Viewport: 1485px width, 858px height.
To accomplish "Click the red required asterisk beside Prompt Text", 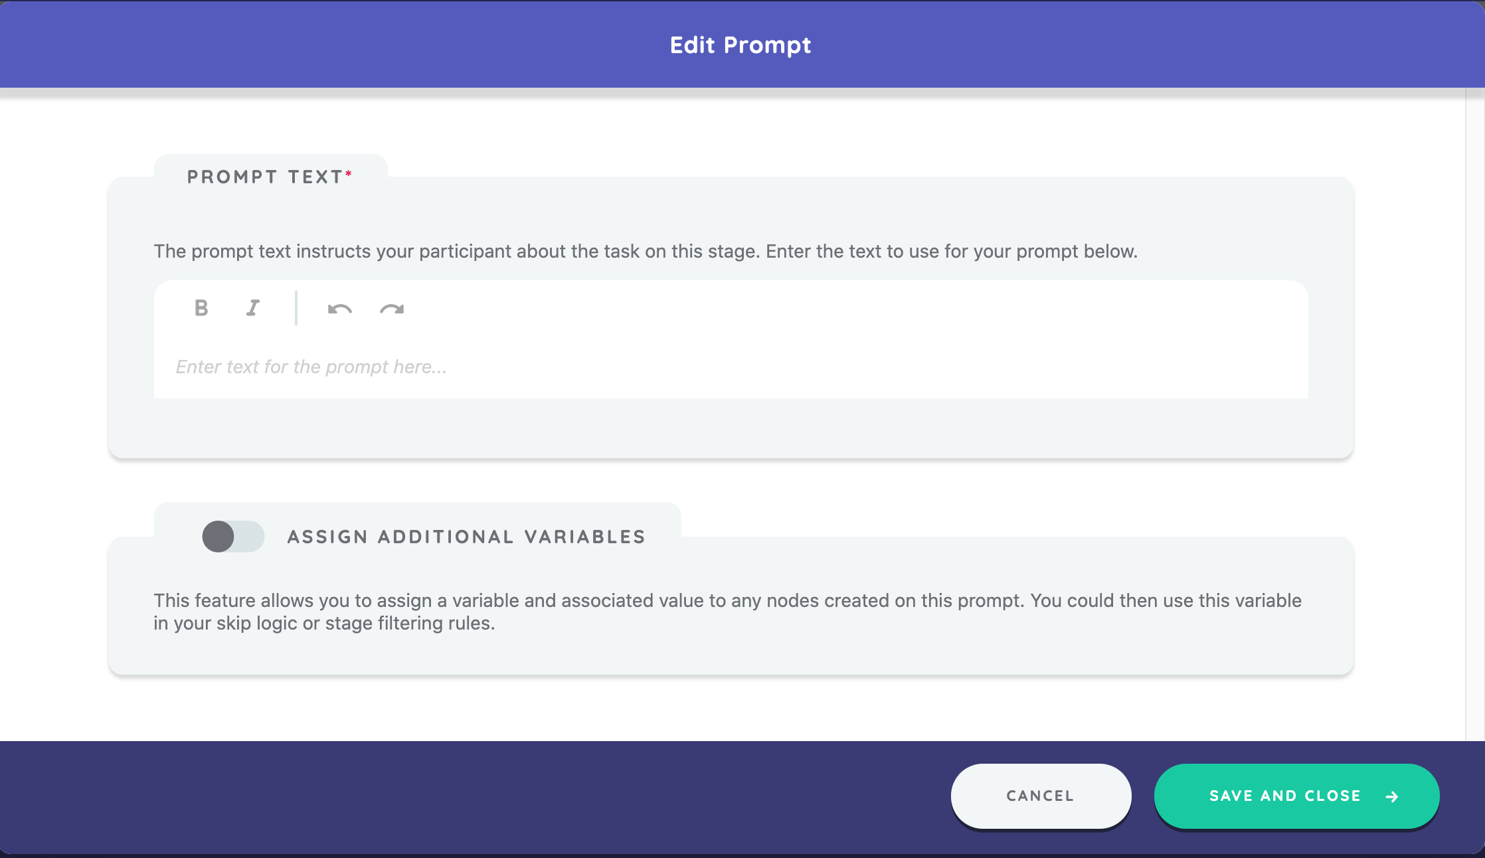I will pos(349,173).
